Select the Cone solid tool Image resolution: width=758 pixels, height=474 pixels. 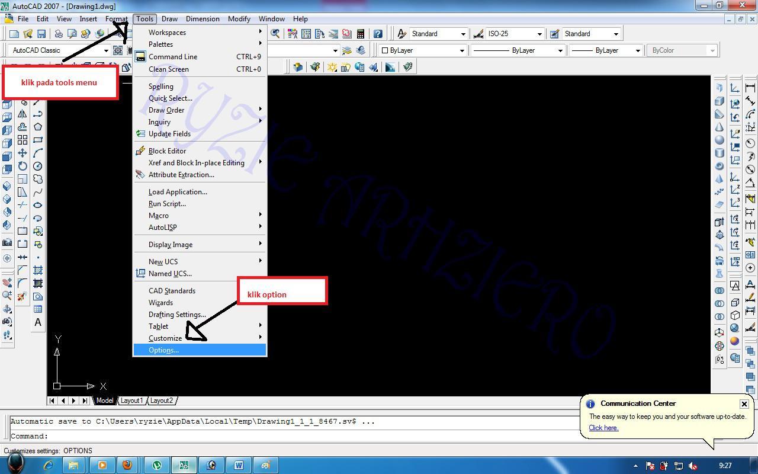pos(719,127)
